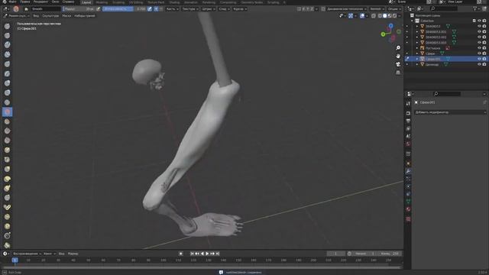Select the Draw sculpt brush
The height and width of the screenshot is (275, 489).
click(7, 26)
